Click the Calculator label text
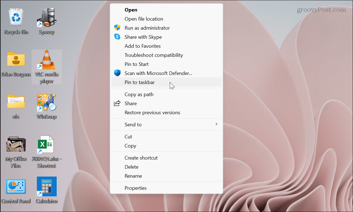 [x=46, y=201]
